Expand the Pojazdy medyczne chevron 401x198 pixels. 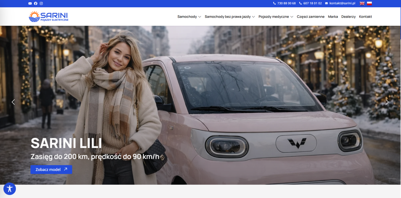tap(292, 17)
